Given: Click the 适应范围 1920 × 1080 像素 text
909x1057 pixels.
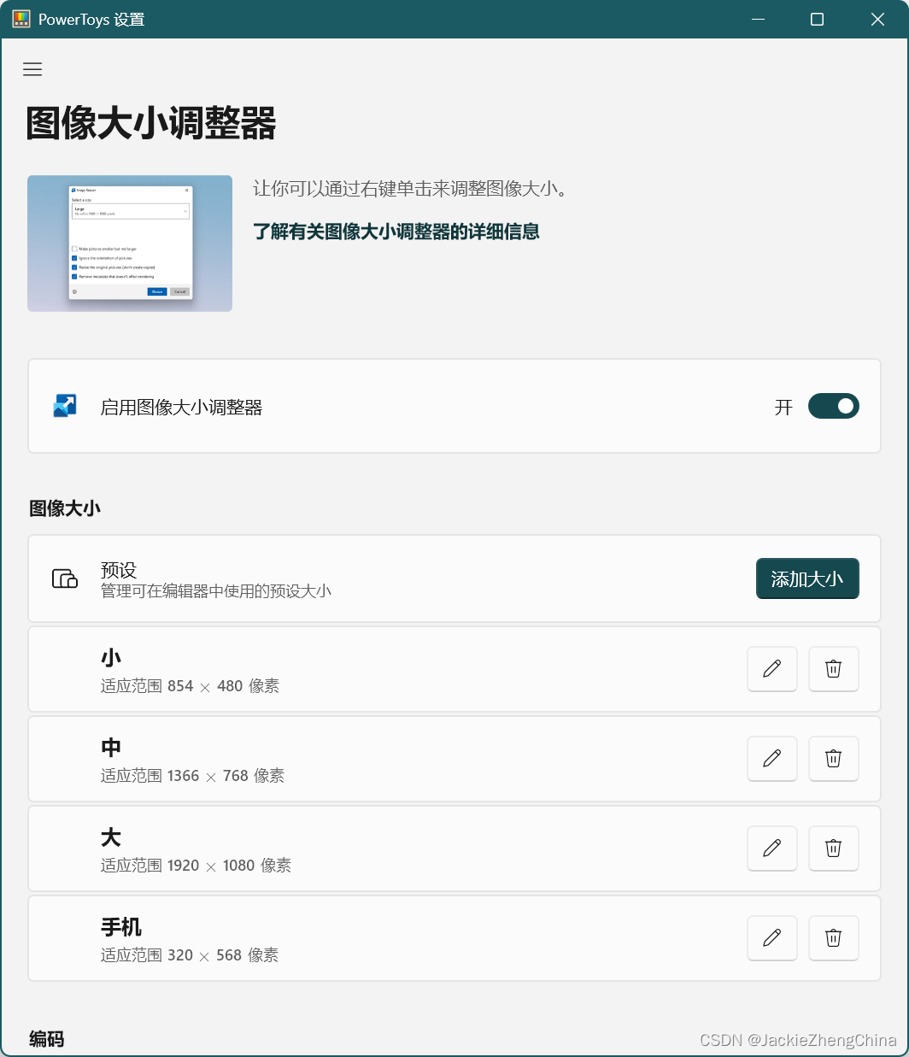Looking at the screenshot, I should click(x=196, y=866).
